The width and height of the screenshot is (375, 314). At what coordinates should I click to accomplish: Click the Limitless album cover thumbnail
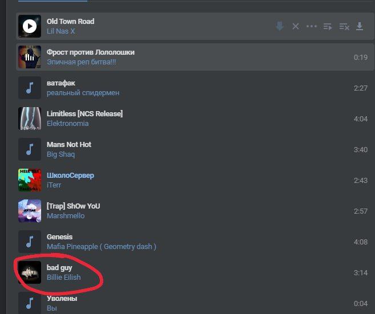[30, 119]
